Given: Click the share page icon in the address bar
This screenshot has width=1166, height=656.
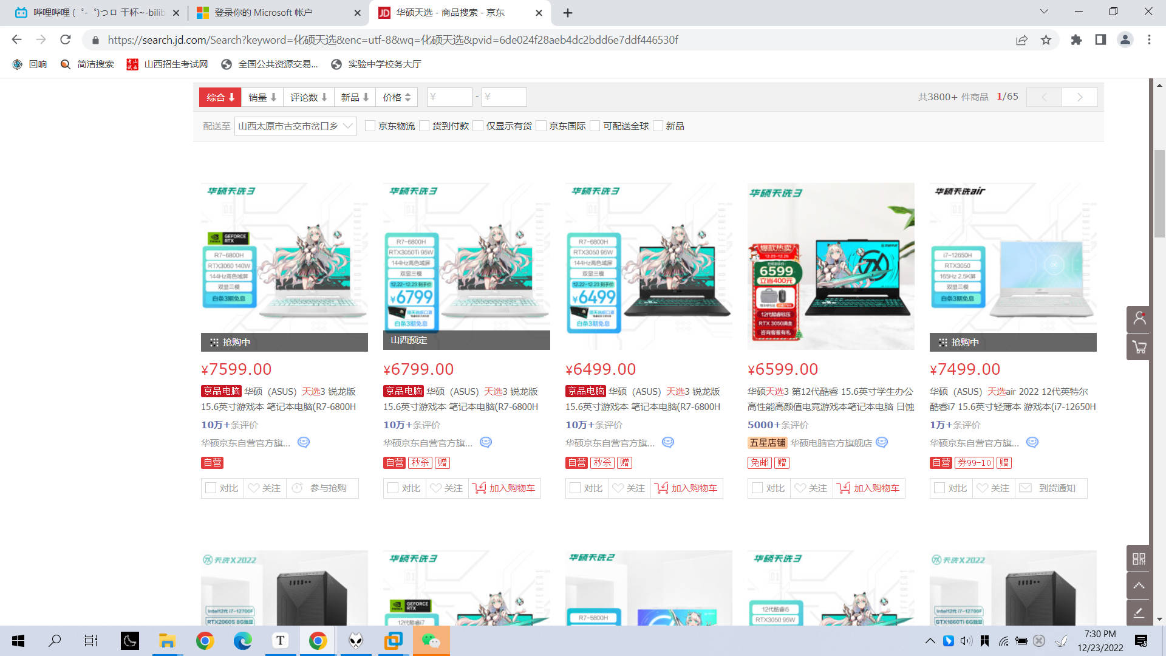Looking at the screenshot, I should pyautogui.click(x=1021, y=40).
